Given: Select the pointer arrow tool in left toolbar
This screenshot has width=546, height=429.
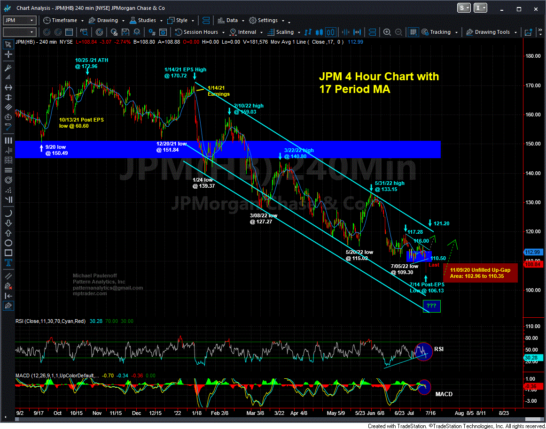Looking at the screenshot, I should [8, 45].
